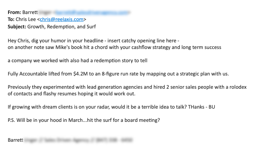Click the blurred sender email address link
The image size is (258, 148).
[x=92, y=13]
